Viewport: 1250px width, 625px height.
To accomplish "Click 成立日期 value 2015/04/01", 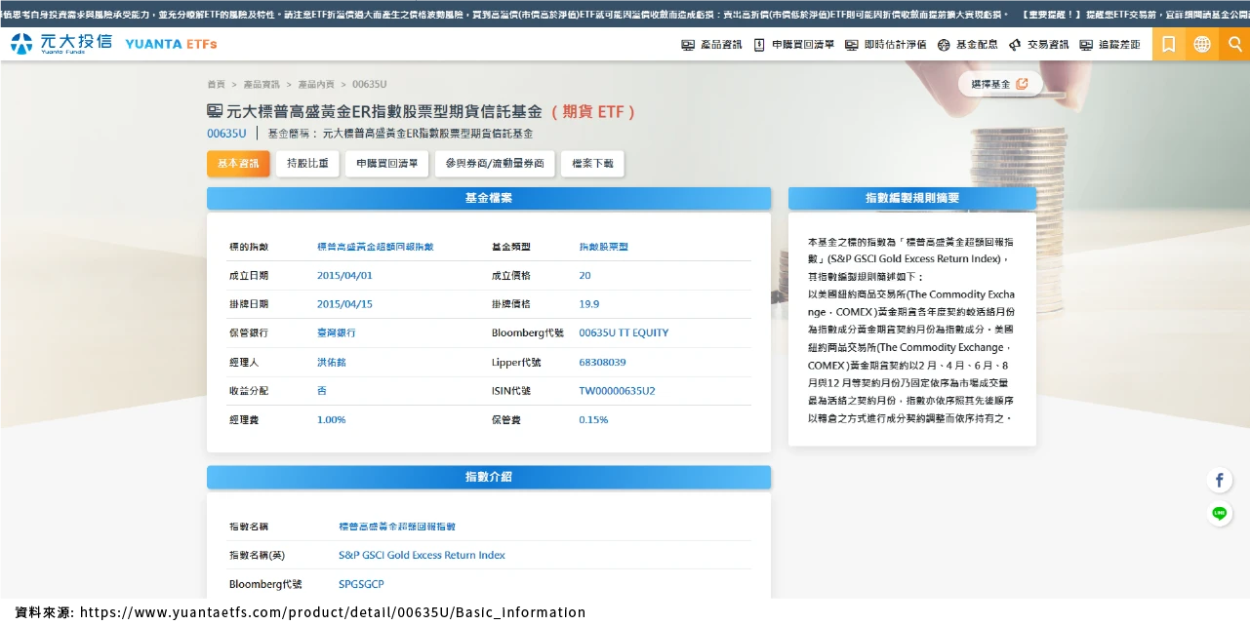I will tap(344, 276).
